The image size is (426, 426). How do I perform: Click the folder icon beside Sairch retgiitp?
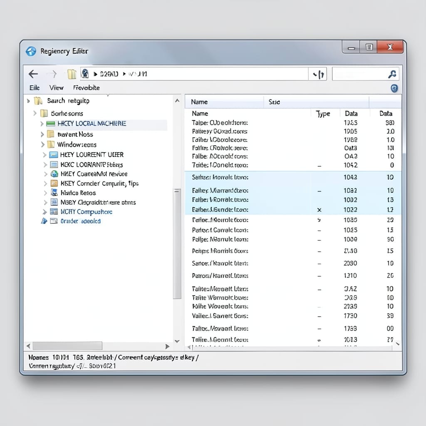38,101
